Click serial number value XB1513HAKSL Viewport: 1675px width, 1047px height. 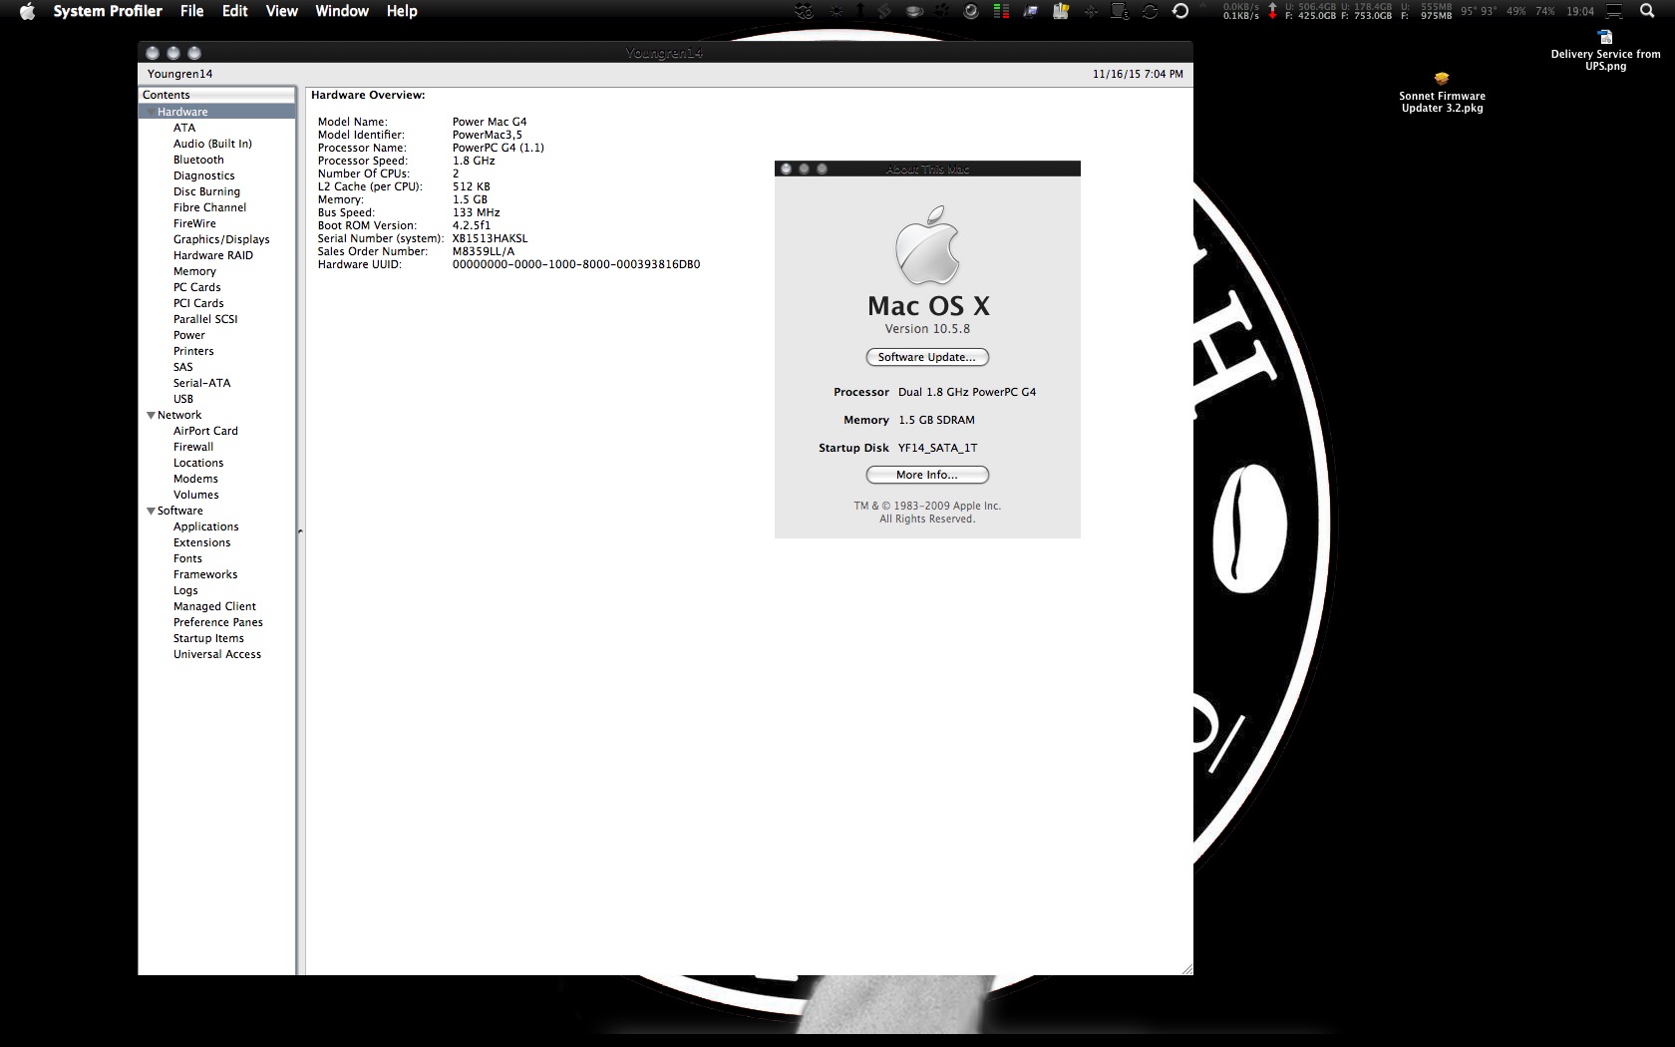click(x=490, y=238)
